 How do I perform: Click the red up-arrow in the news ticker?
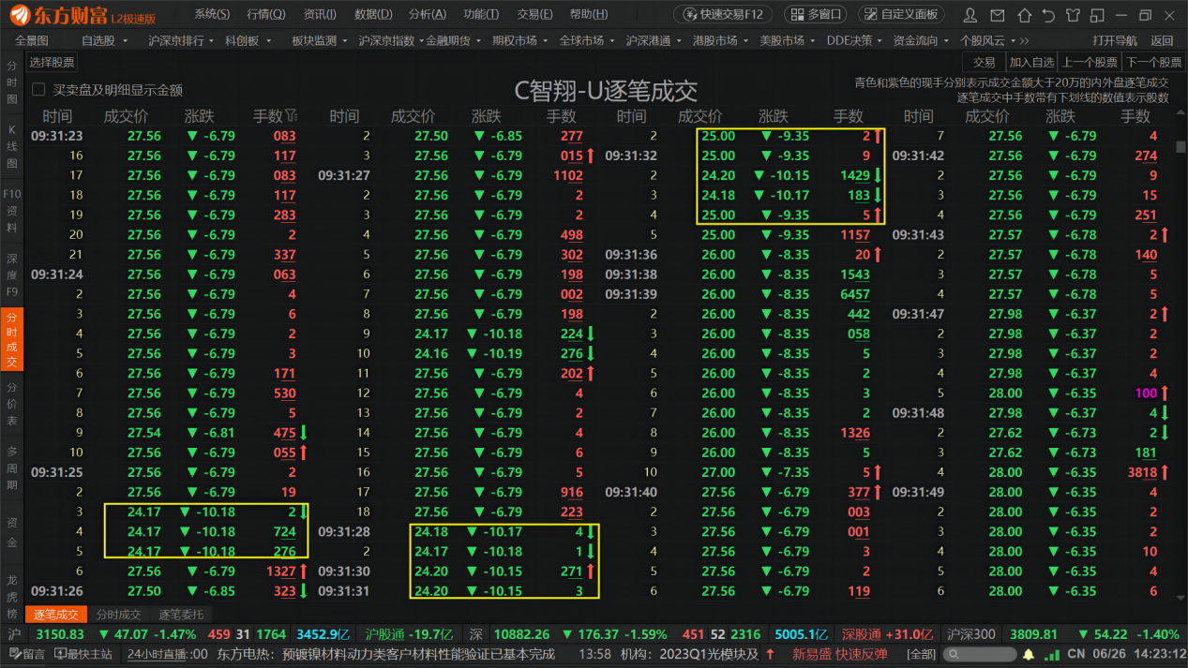(770, 654)
